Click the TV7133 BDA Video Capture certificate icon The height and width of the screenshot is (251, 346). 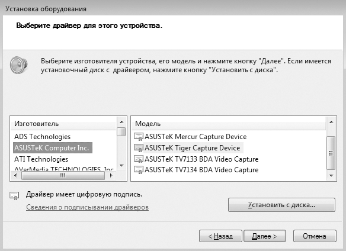pos(139,159)
